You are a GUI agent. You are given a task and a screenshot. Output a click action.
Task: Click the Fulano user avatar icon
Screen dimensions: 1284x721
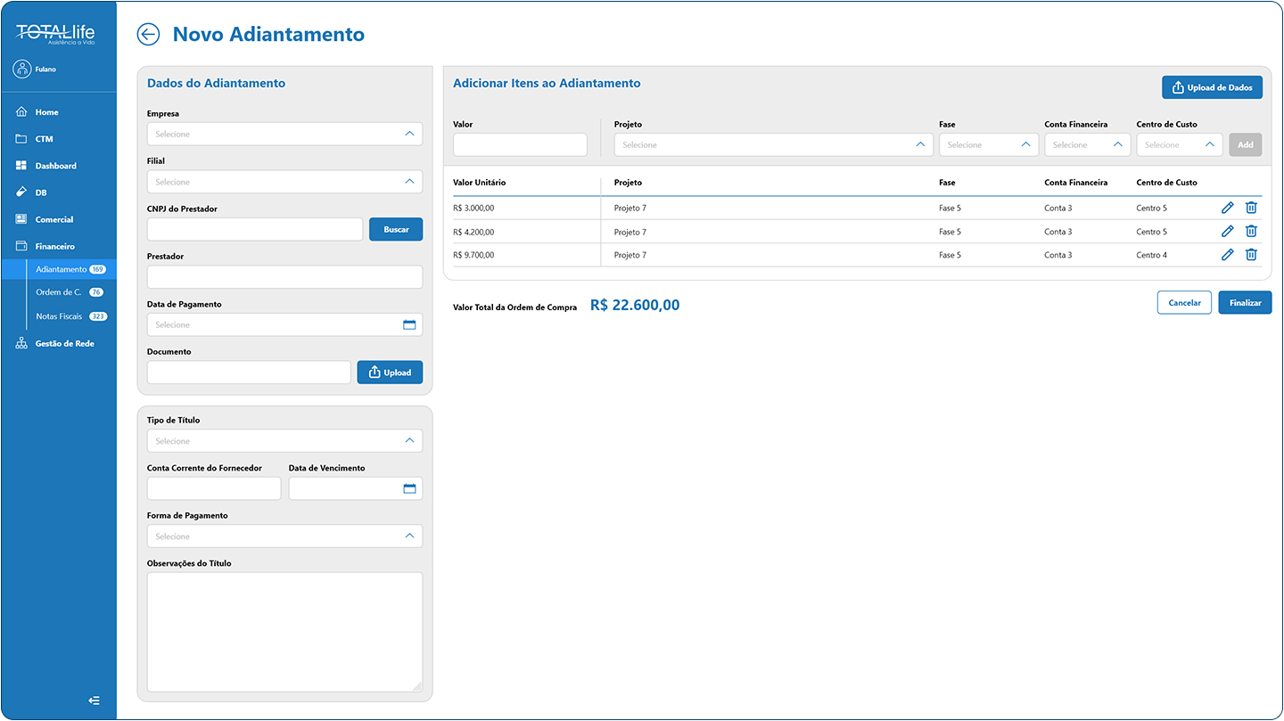coord(22,70)
